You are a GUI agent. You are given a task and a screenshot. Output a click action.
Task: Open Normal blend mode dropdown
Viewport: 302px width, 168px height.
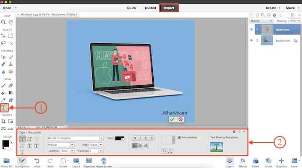click(x=261, y=21)
